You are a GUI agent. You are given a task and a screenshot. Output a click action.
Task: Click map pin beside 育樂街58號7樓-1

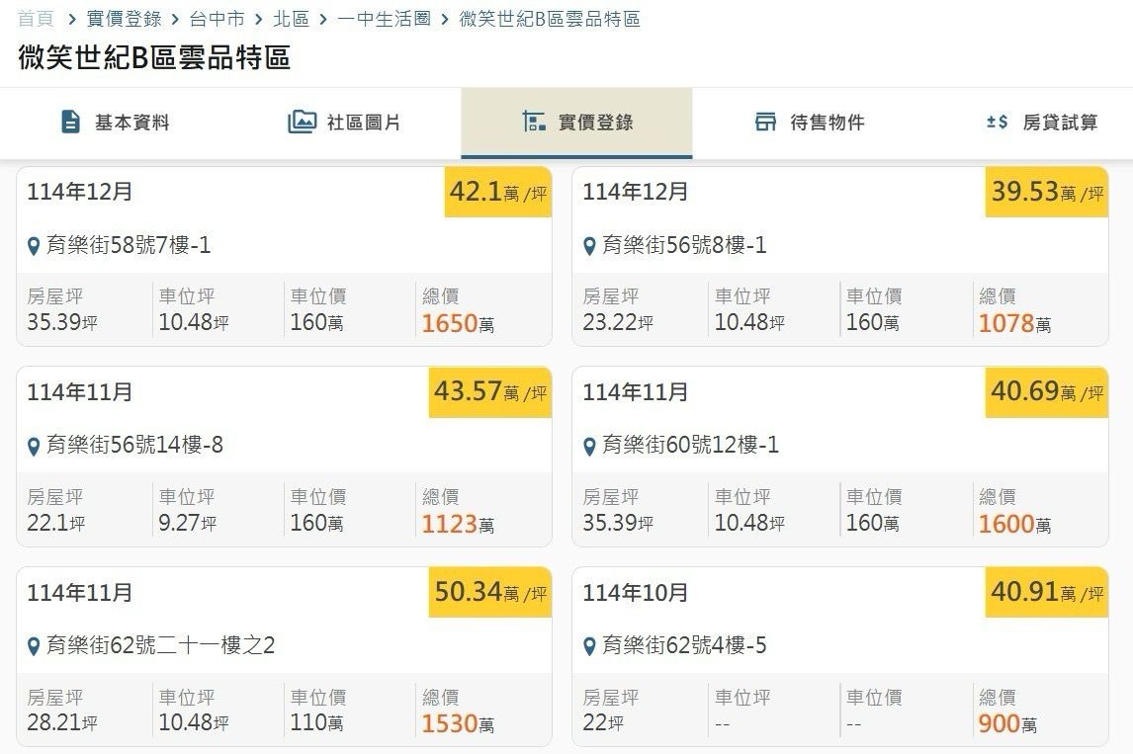35,246
